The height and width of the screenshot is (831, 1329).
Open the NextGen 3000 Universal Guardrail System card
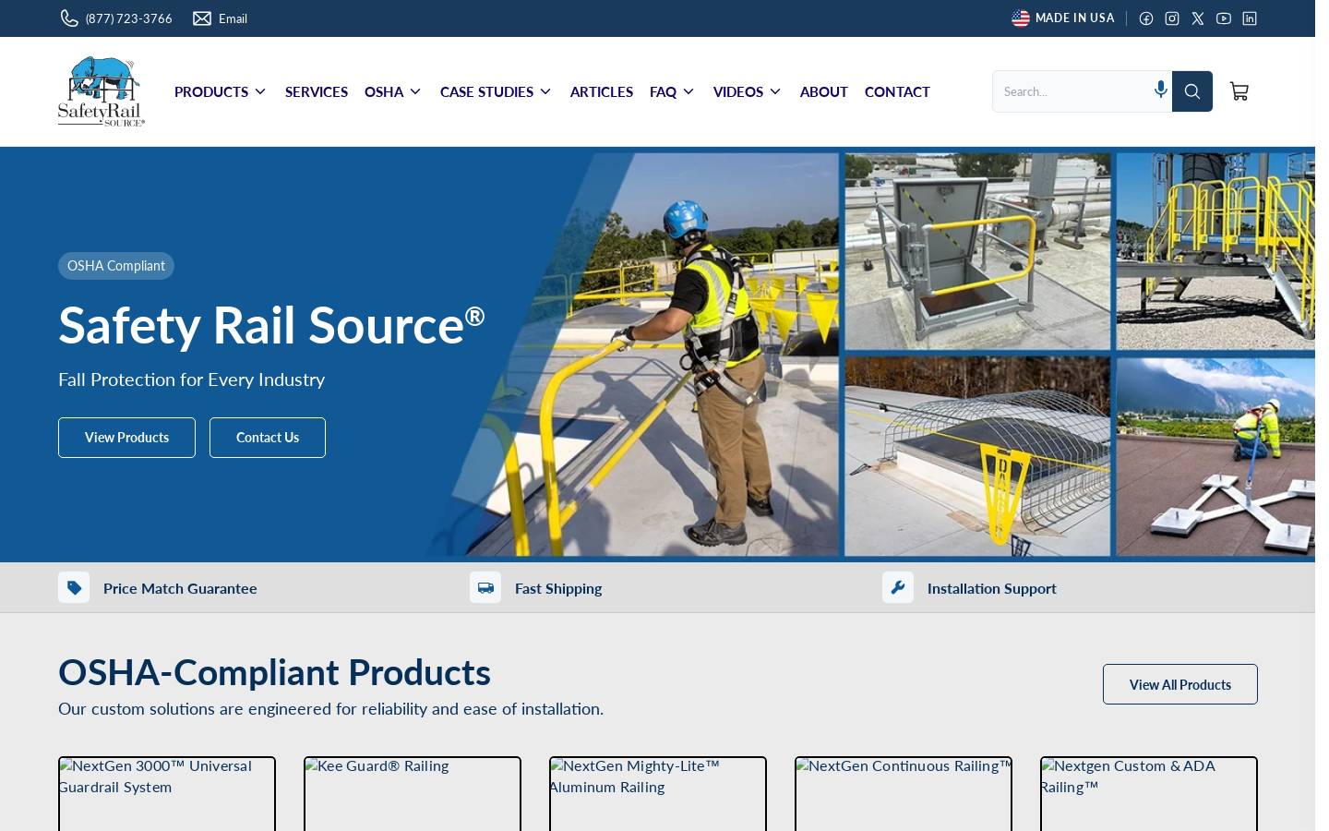[167, 794]
